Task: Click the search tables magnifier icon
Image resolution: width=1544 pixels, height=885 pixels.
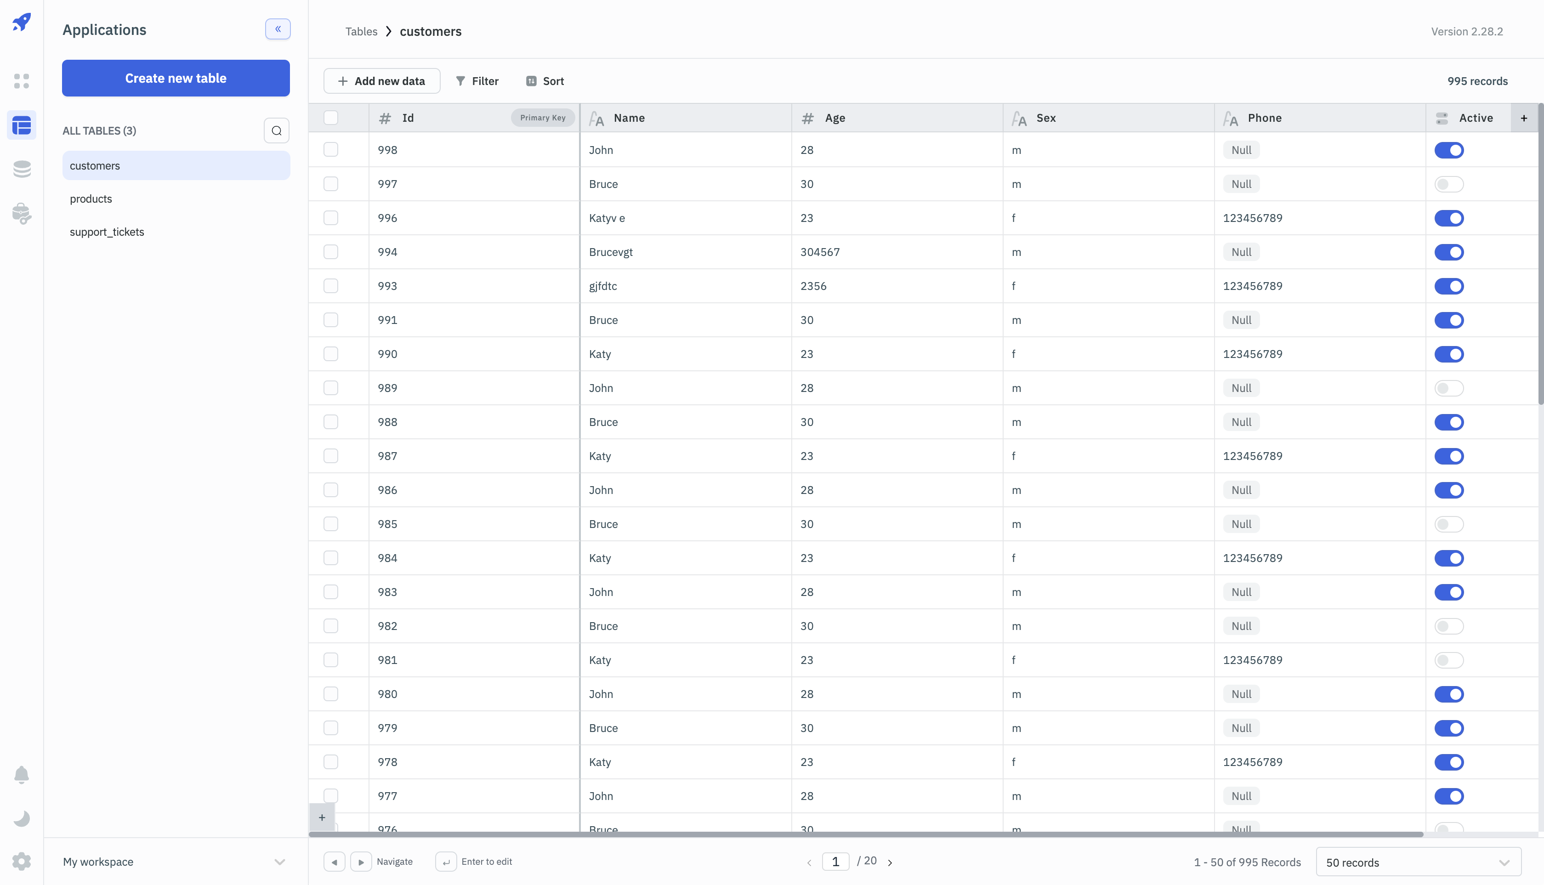Action: pyautogui.click(x=277, y=130)
